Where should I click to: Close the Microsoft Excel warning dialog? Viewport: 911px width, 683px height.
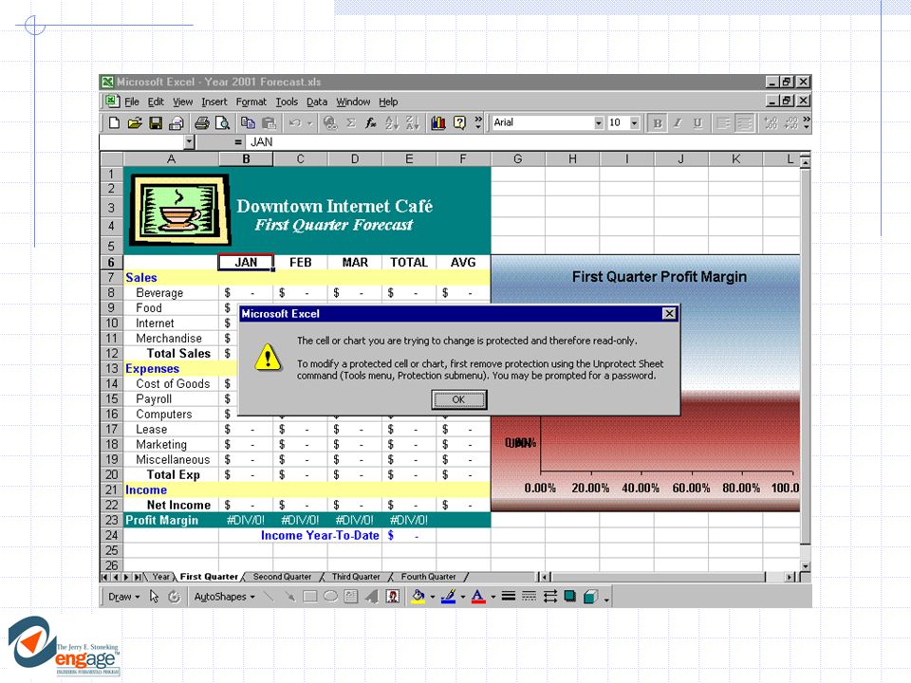tap(669, 314)
